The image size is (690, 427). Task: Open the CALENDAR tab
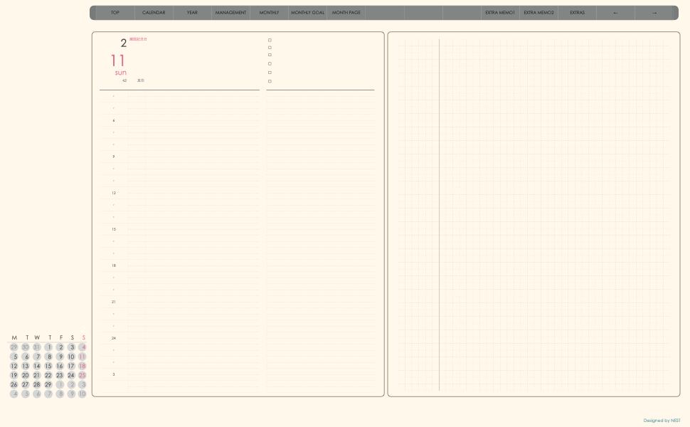click(154, 13)
